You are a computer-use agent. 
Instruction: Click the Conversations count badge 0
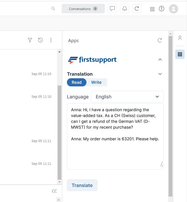tap(95, 9)
